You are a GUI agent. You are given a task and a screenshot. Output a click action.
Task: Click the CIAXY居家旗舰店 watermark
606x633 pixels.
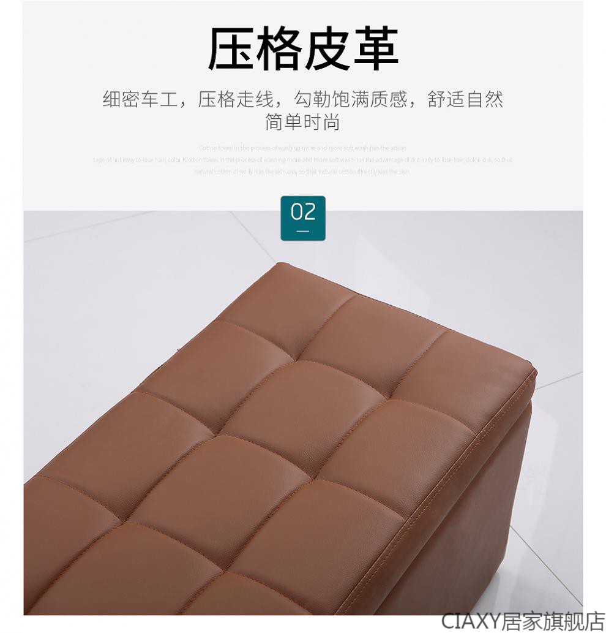point(523,622)
